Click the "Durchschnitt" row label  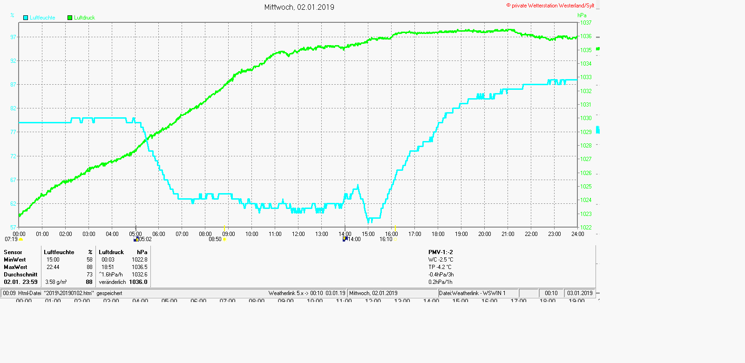point(20,275)
